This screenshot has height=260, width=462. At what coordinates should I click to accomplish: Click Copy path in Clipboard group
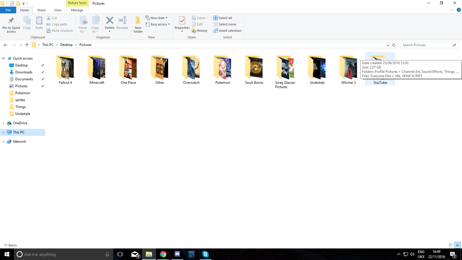click(x=57, y=24)
